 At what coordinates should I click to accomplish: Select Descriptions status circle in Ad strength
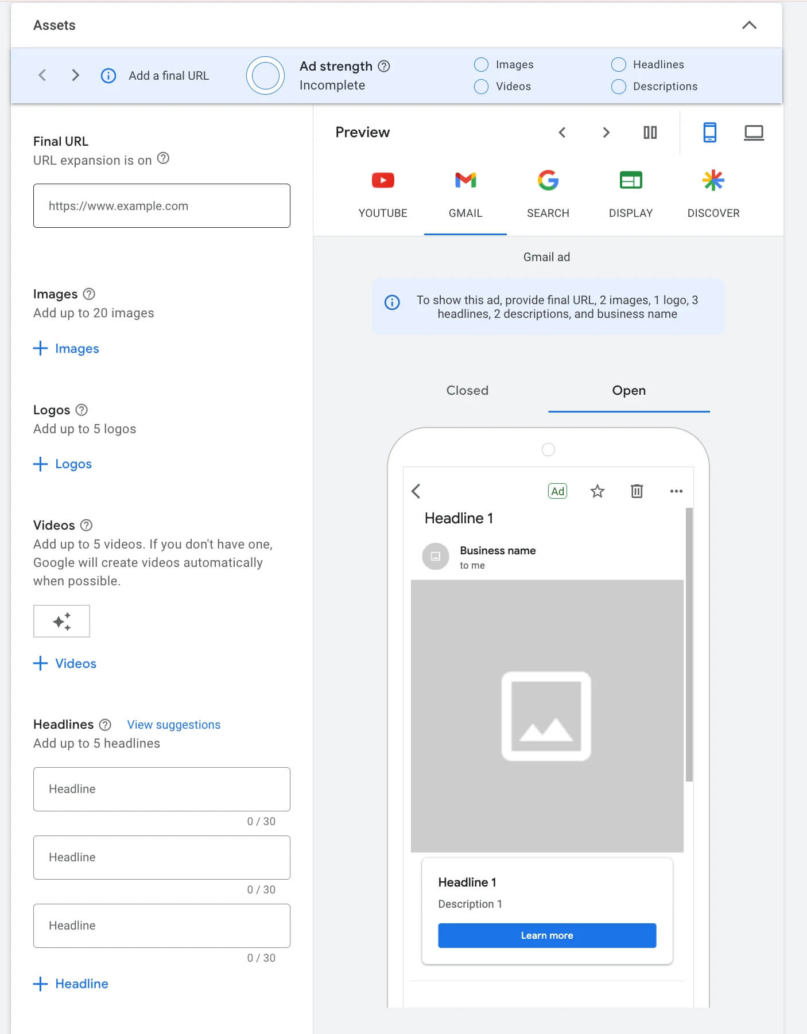pyautogui.click(x=618, y=86)
